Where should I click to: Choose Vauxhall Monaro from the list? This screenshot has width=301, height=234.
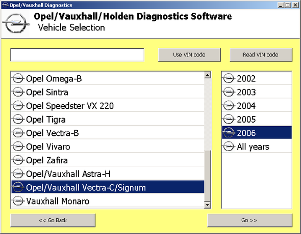(x=108, y=201)
